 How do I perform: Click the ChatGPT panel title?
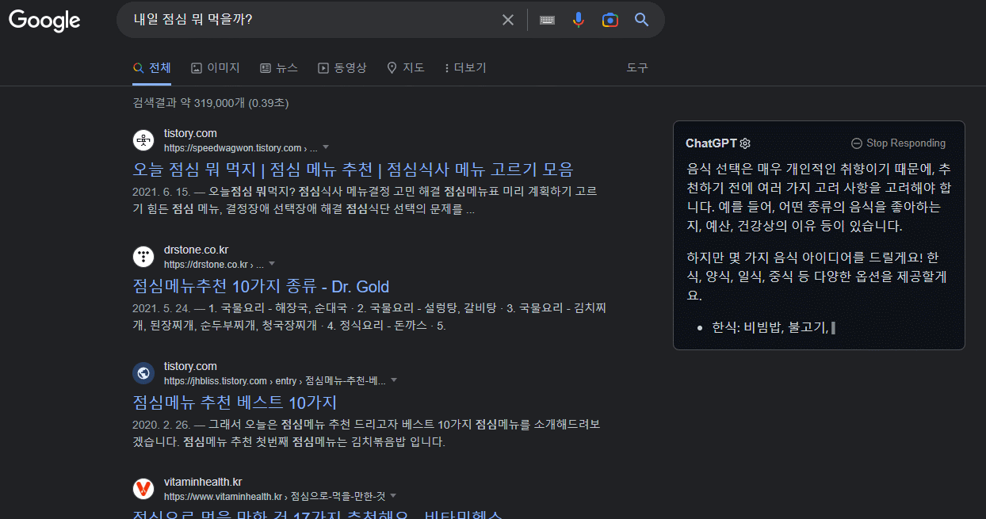pyautogui.click(x=711, y=143)
